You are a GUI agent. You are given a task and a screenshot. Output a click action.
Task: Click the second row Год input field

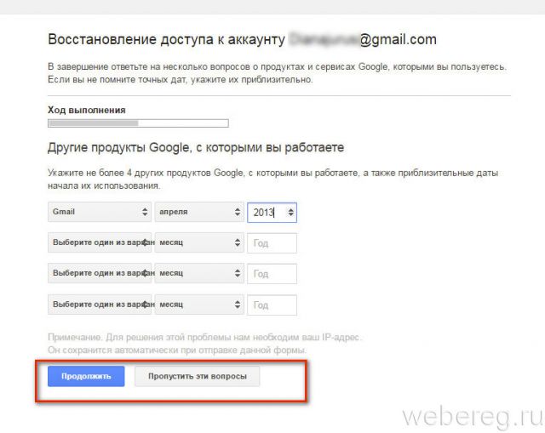click(x=272, y=243)
